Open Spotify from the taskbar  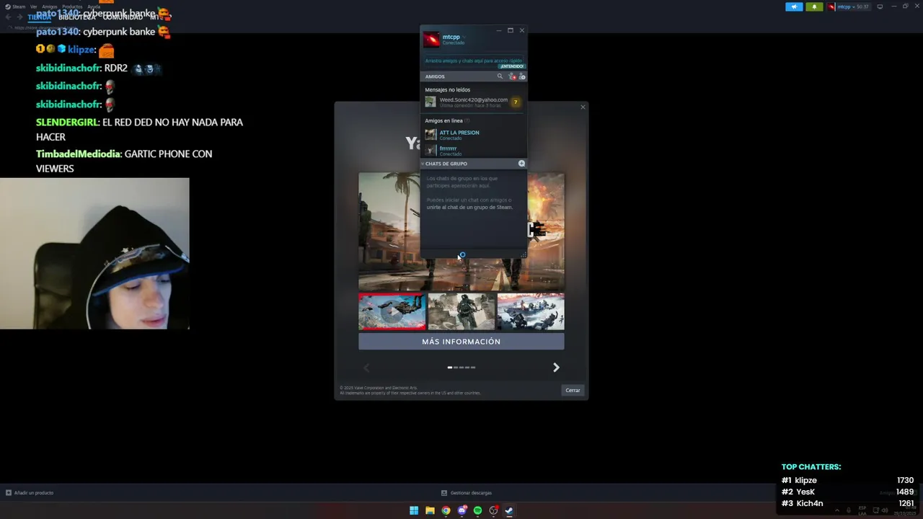[477, 510]
